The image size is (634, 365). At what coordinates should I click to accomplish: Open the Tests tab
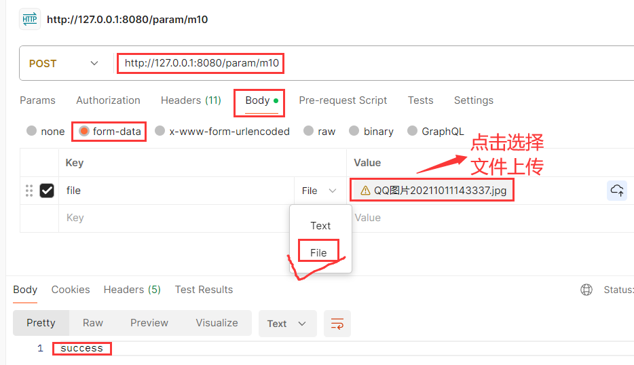(420, 100)
